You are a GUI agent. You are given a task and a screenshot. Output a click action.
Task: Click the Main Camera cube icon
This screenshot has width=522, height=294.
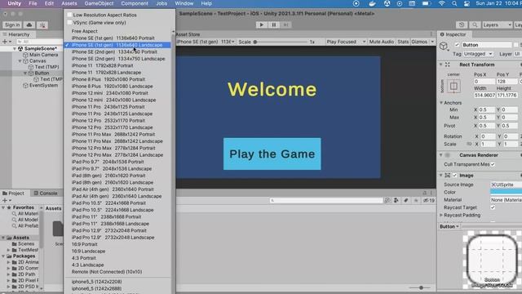25,55
